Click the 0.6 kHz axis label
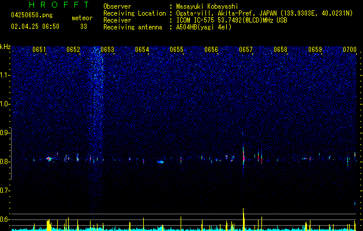Image resolution: width=363 pixels, height=231 pixels. point(5,219)
